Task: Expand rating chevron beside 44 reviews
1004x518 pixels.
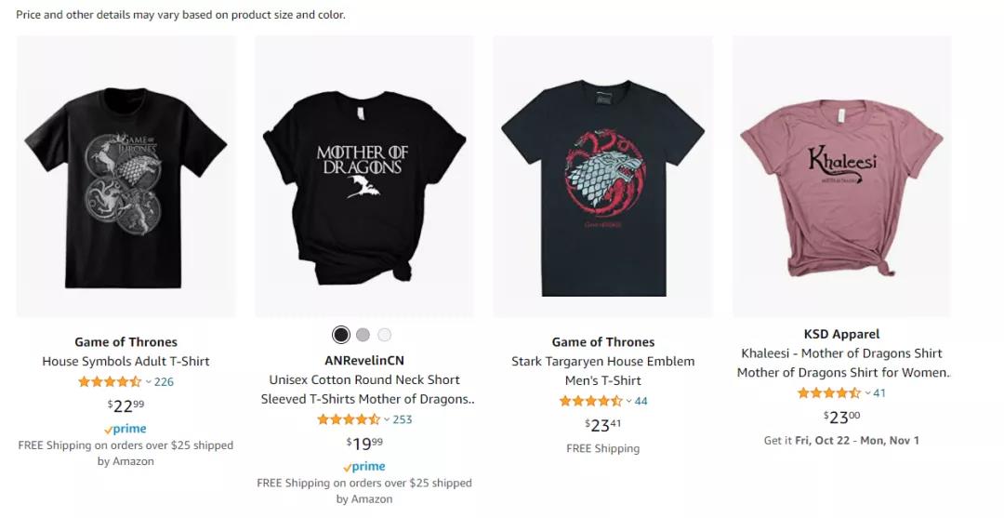Action: pos(628,402)
